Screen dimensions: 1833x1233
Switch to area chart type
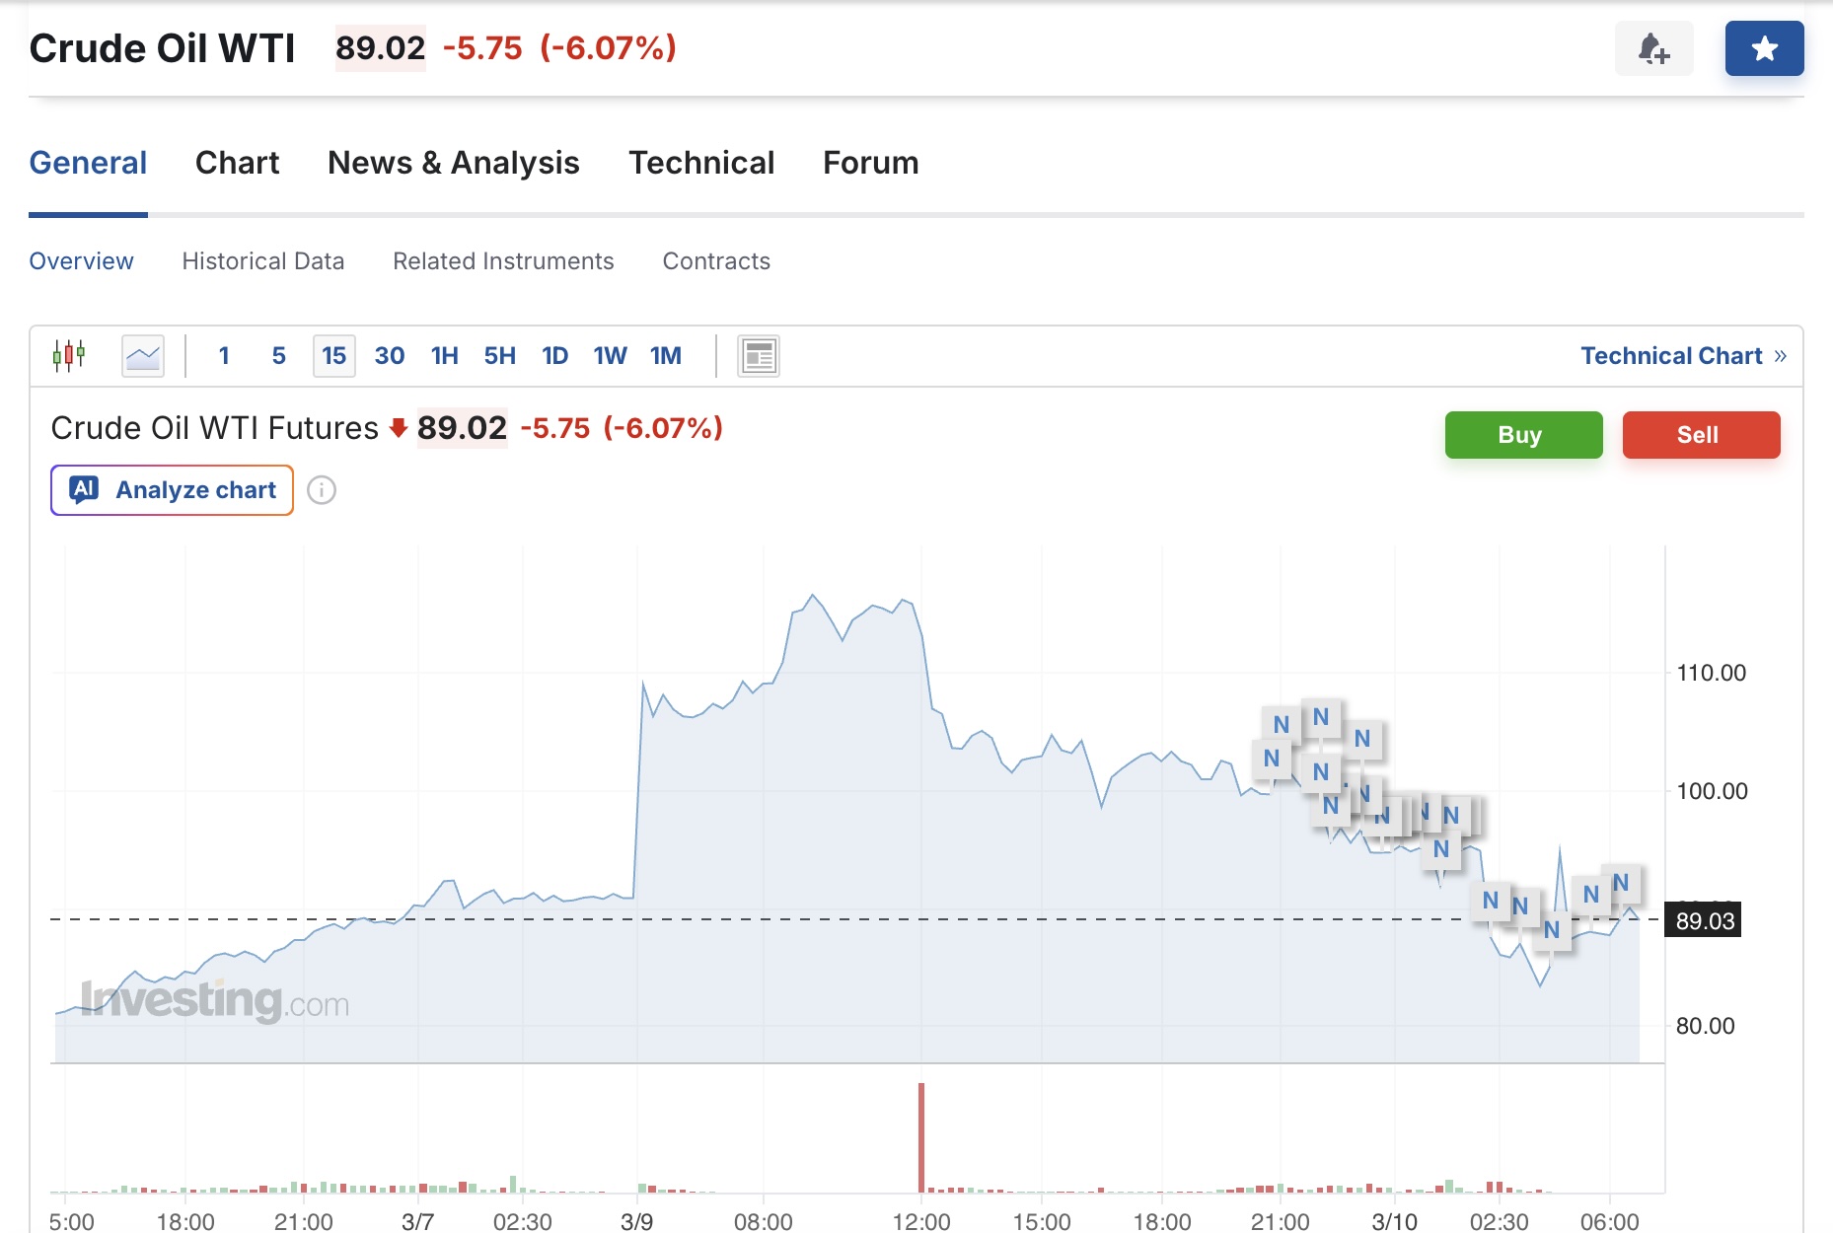(143, 355)
